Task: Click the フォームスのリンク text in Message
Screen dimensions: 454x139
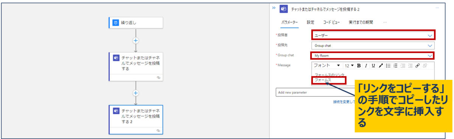Action: (330, 75)
